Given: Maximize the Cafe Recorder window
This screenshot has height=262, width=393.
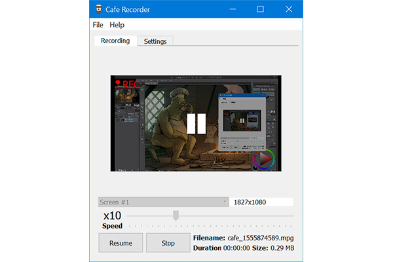Looking at the screenshot, I should 261,9.
